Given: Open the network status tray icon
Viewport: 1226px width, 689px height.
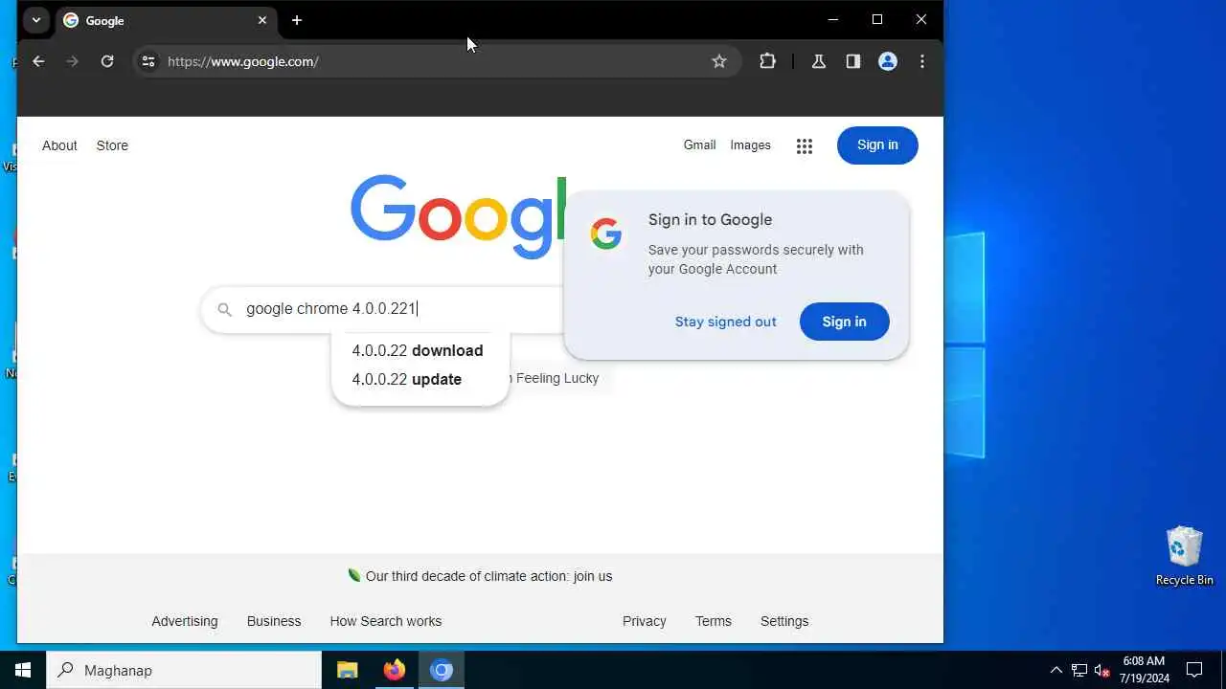Looking at the screenshot, I should pos(1079,670).
